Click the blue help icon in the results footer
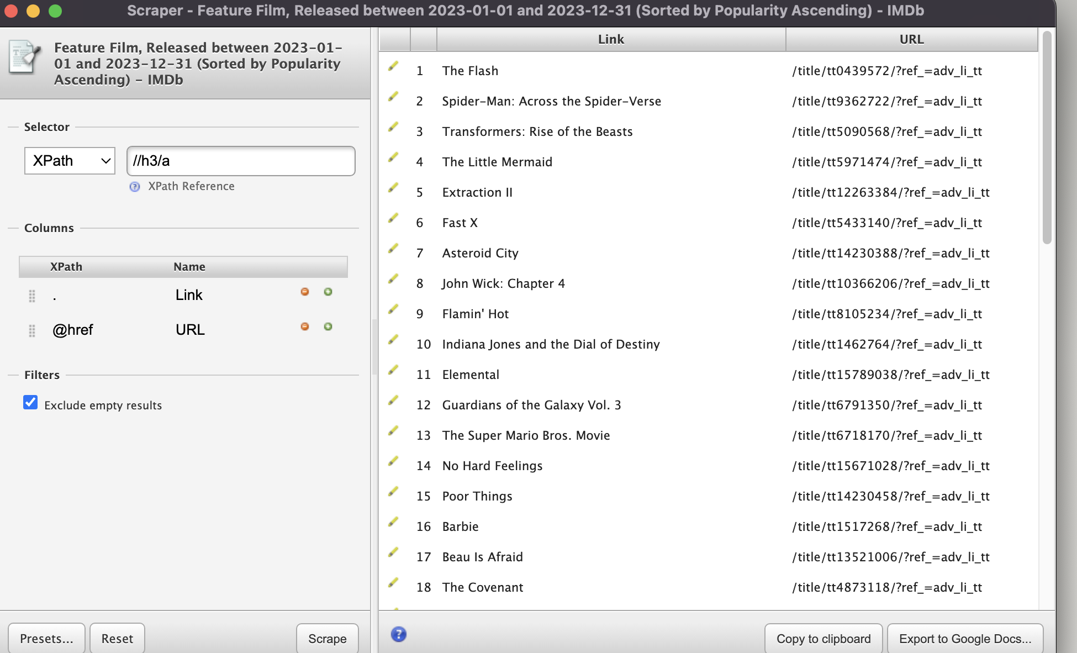Viewport: 1077px width, 653px height. pos(399,634)
